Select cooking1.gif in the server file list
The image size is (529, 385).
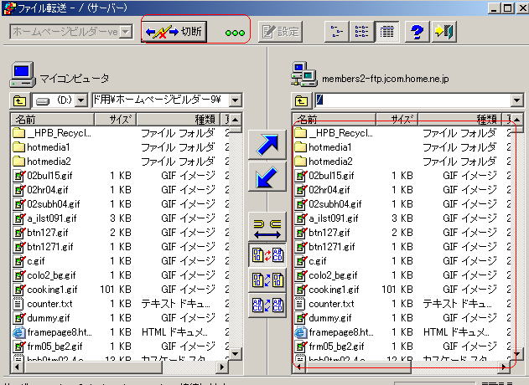pyautogui.click(x=334, y=289)
